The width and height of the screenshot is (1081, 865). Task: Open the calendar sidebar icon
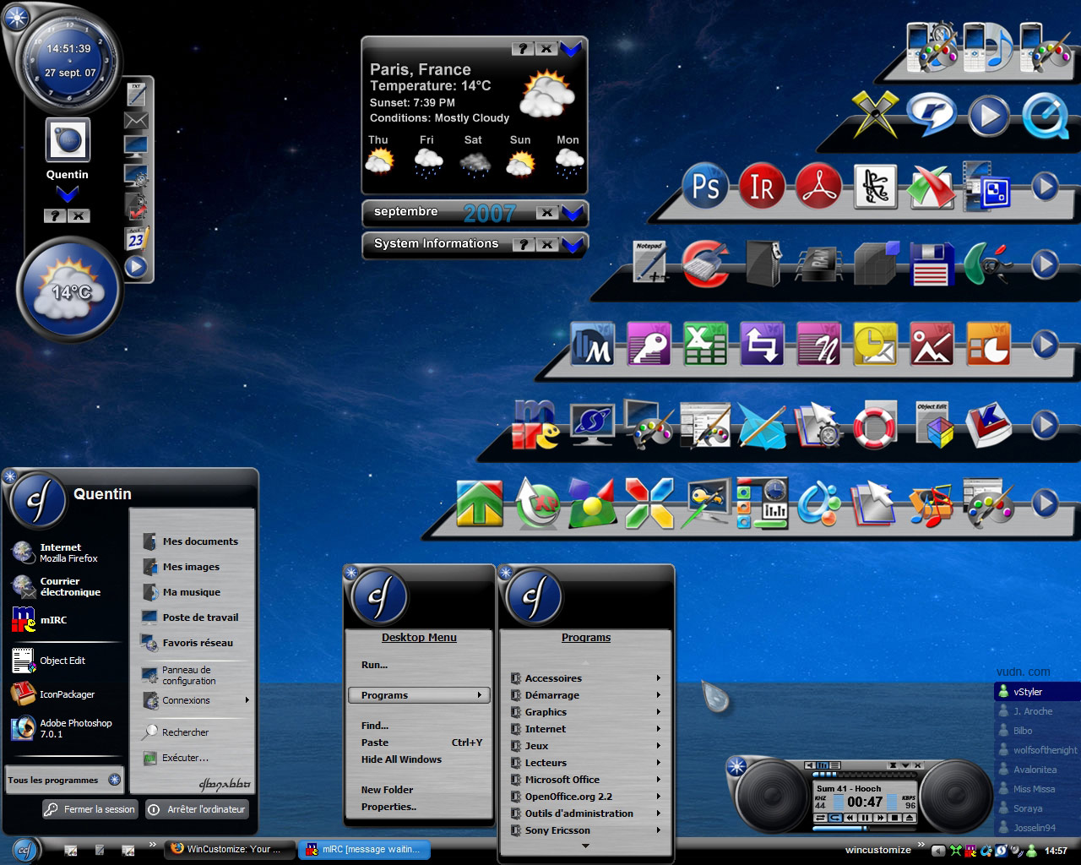point(137,239)
